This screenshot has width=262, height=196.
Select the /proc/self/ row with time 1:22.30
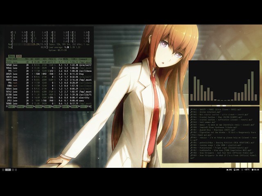49,65
